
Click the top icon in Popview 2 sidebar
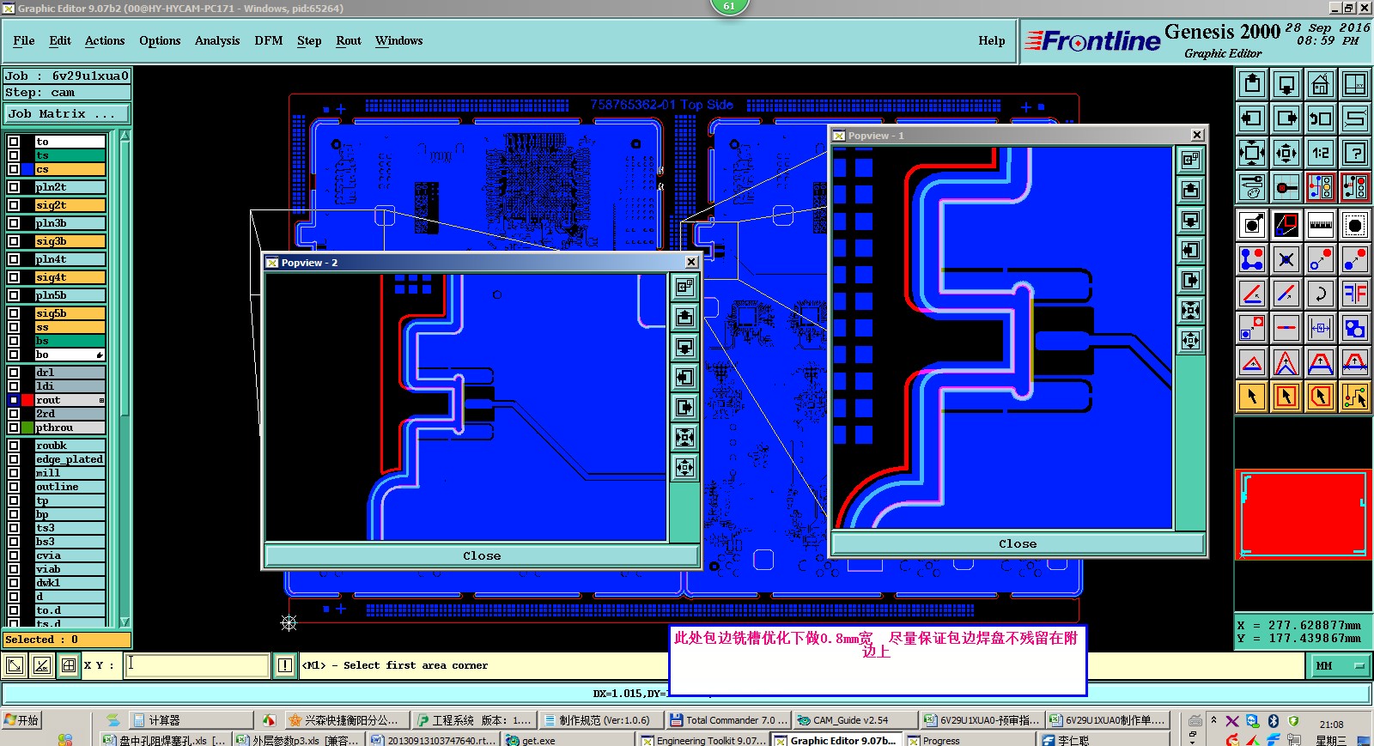[684, 287]
